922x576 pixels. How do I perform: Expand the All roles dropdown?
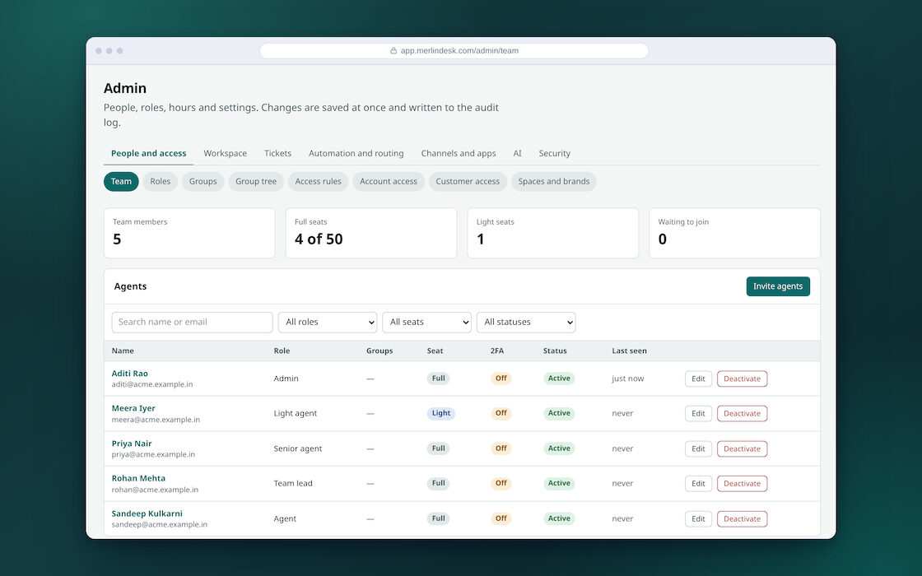click(x=328, y=322)
